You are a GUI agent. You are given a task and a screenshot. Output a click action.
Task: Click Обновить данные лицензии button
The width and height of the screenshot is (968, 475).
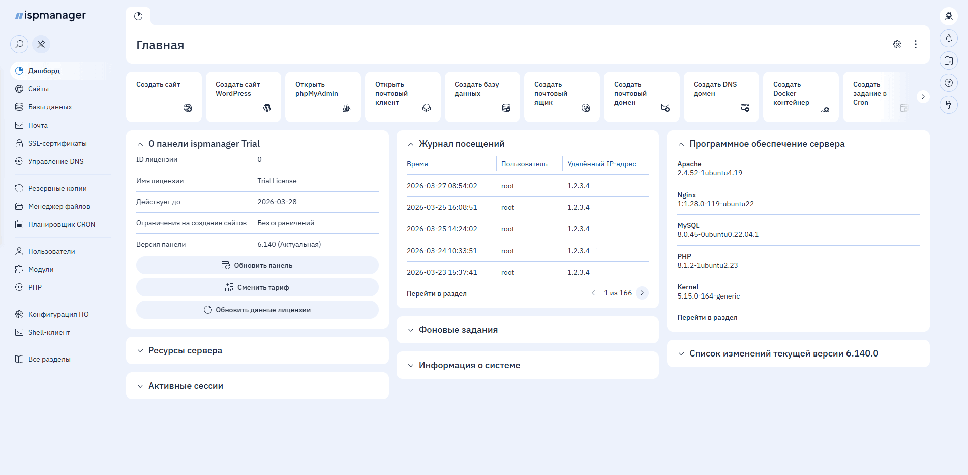257,310
